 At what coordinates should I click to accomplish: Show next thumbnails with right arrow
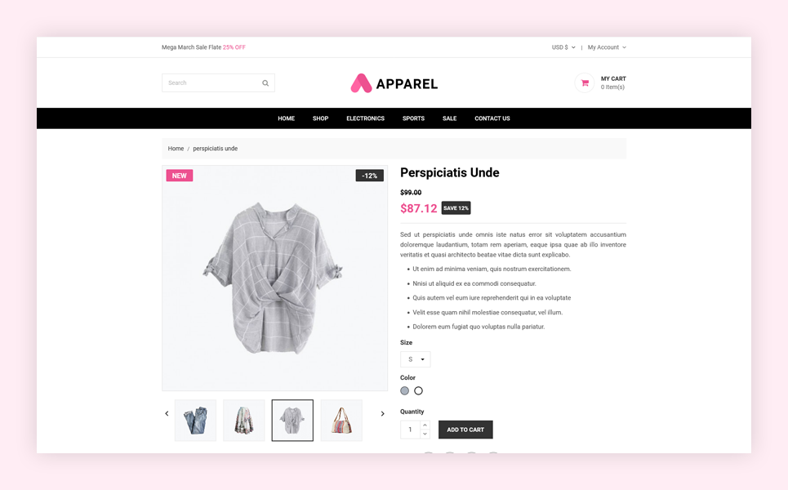382,413
